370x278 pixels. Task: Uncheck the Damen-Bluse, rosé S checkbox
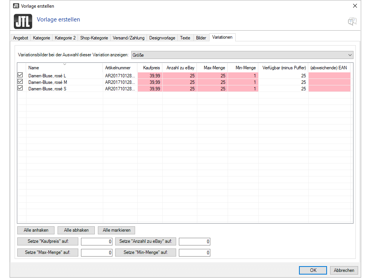20,88
